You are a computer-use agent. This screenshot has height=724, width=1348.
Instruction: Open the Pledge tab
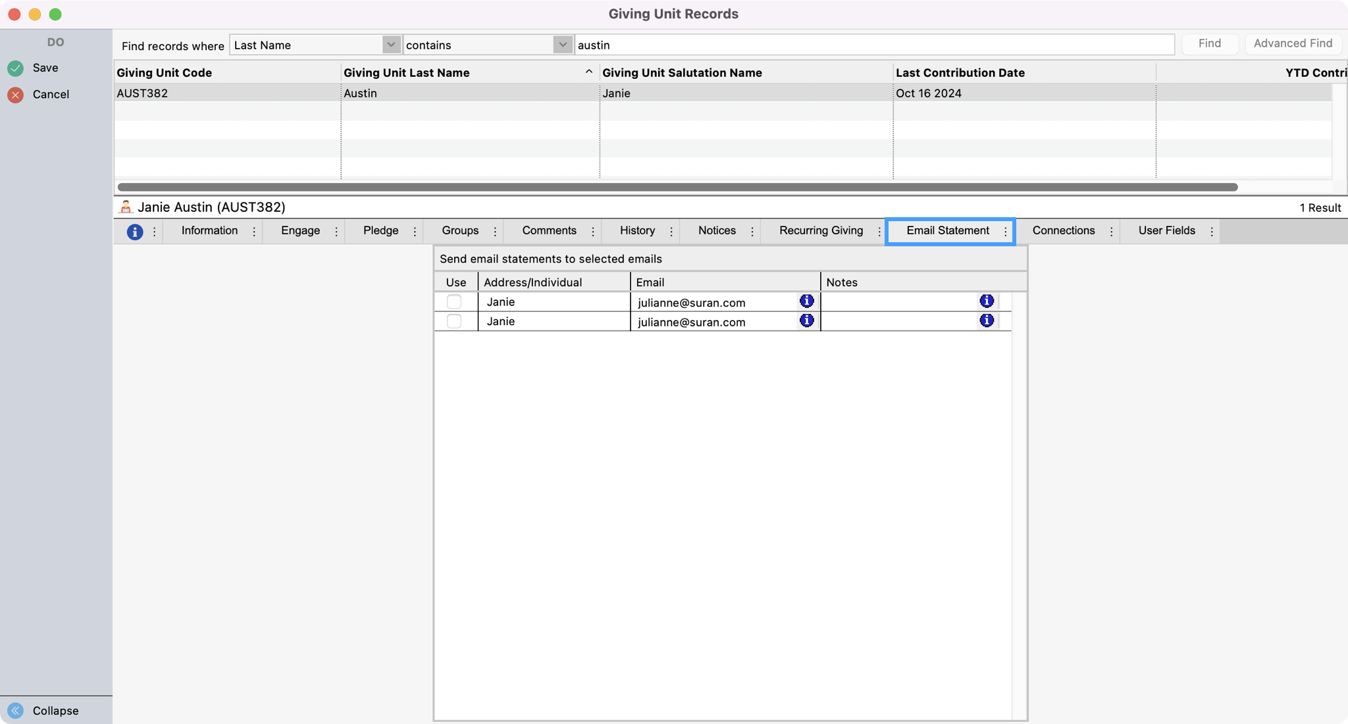[380, 231]
